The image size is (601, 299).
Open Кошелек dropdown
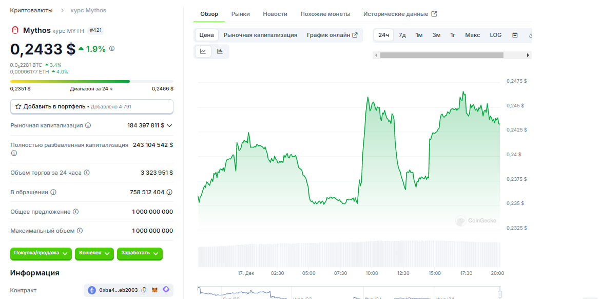(94, 253)
